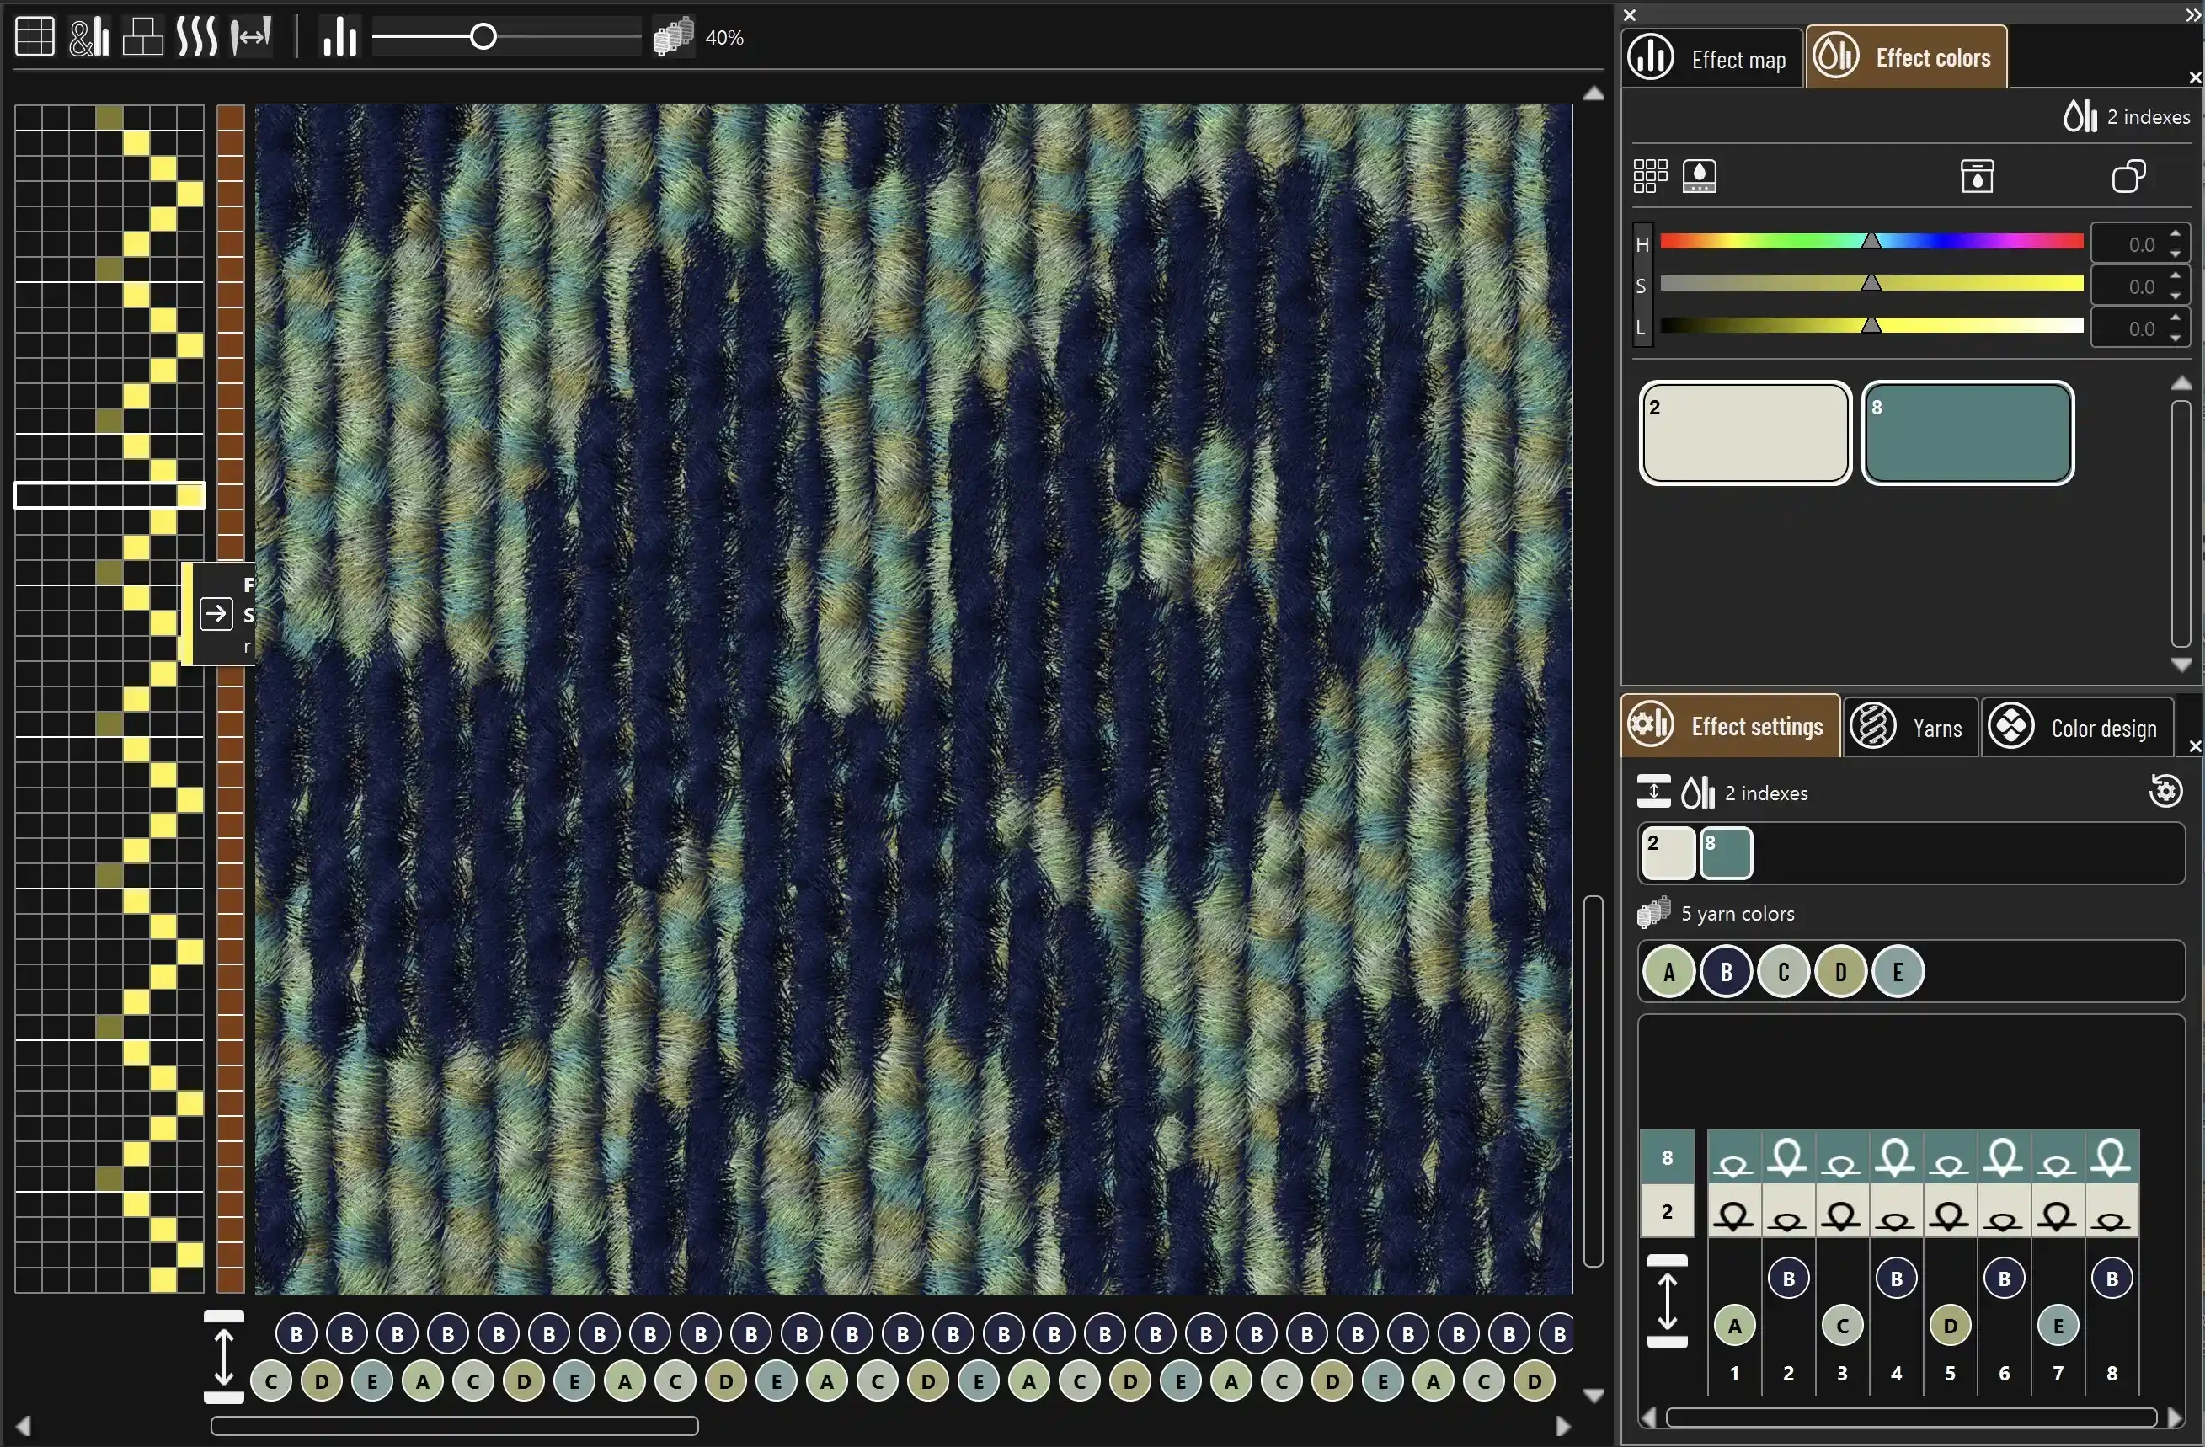Click the width spacing arrows toolbar icon
Screen dimensions: 2205x1447
click(251, 37)
